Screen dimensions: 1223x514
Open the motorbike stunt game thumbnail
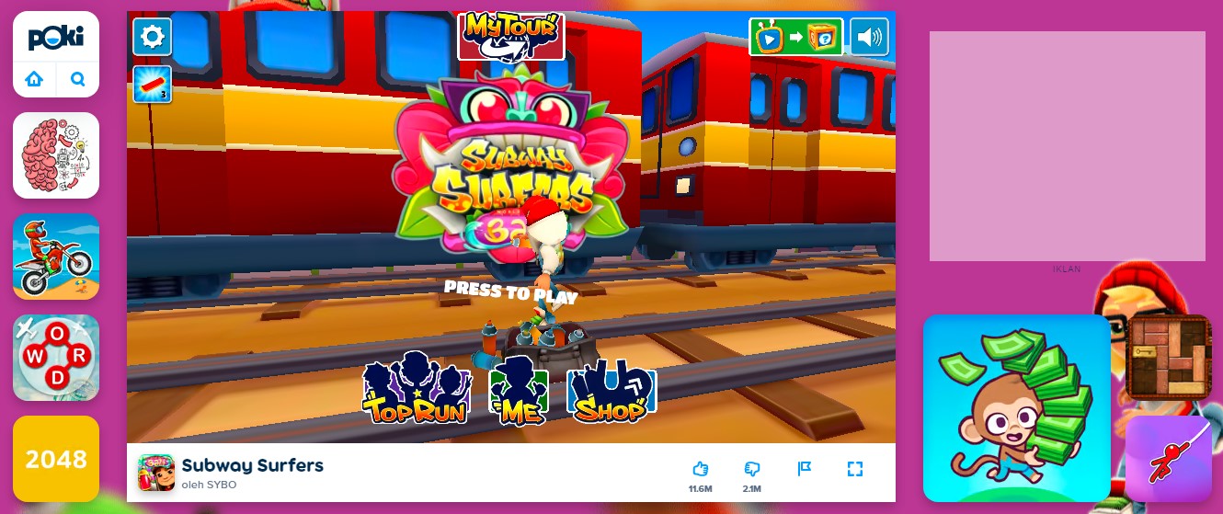point(56,257)
